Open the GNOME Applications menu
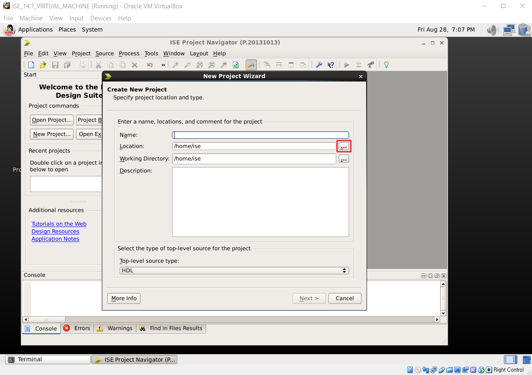The image size is (532, 375). (35, 30)
